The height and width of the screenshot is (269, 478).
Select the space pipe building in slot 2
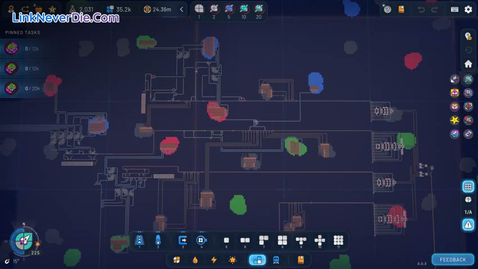[x=158, y=240]
